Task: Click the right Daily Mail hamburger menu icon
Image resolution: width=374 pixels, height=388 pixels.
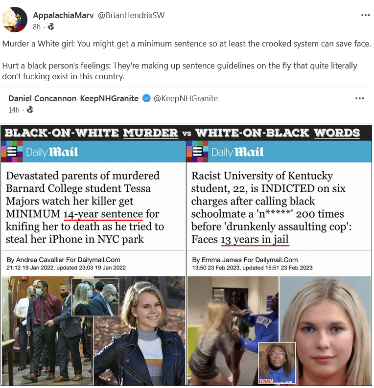Action: [x=197, y=152]
